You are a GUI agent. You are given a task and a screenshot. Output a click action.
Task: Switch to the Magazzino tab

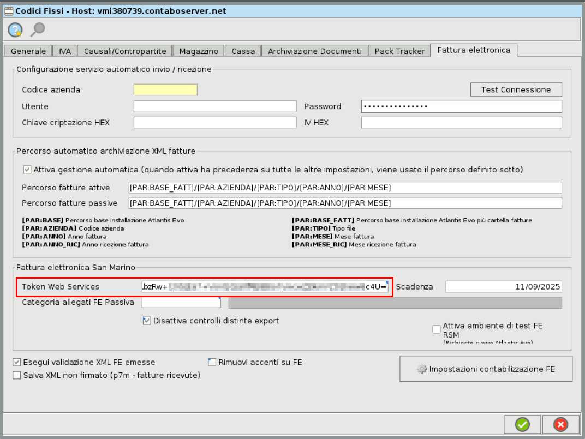pyautogui.click(x=198, y=50)
